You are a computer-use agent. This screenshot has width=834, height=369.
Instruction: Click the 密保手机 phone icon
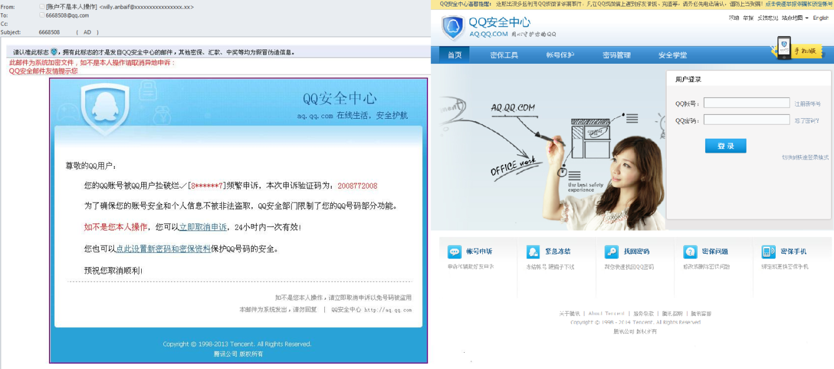[x=769, y=252]
